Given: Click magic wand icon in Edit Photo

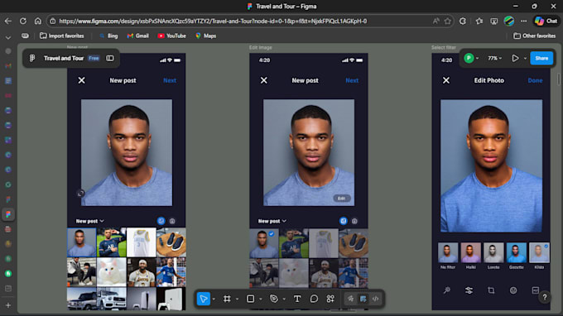Looking at the screenshot, I should [446, 290].
